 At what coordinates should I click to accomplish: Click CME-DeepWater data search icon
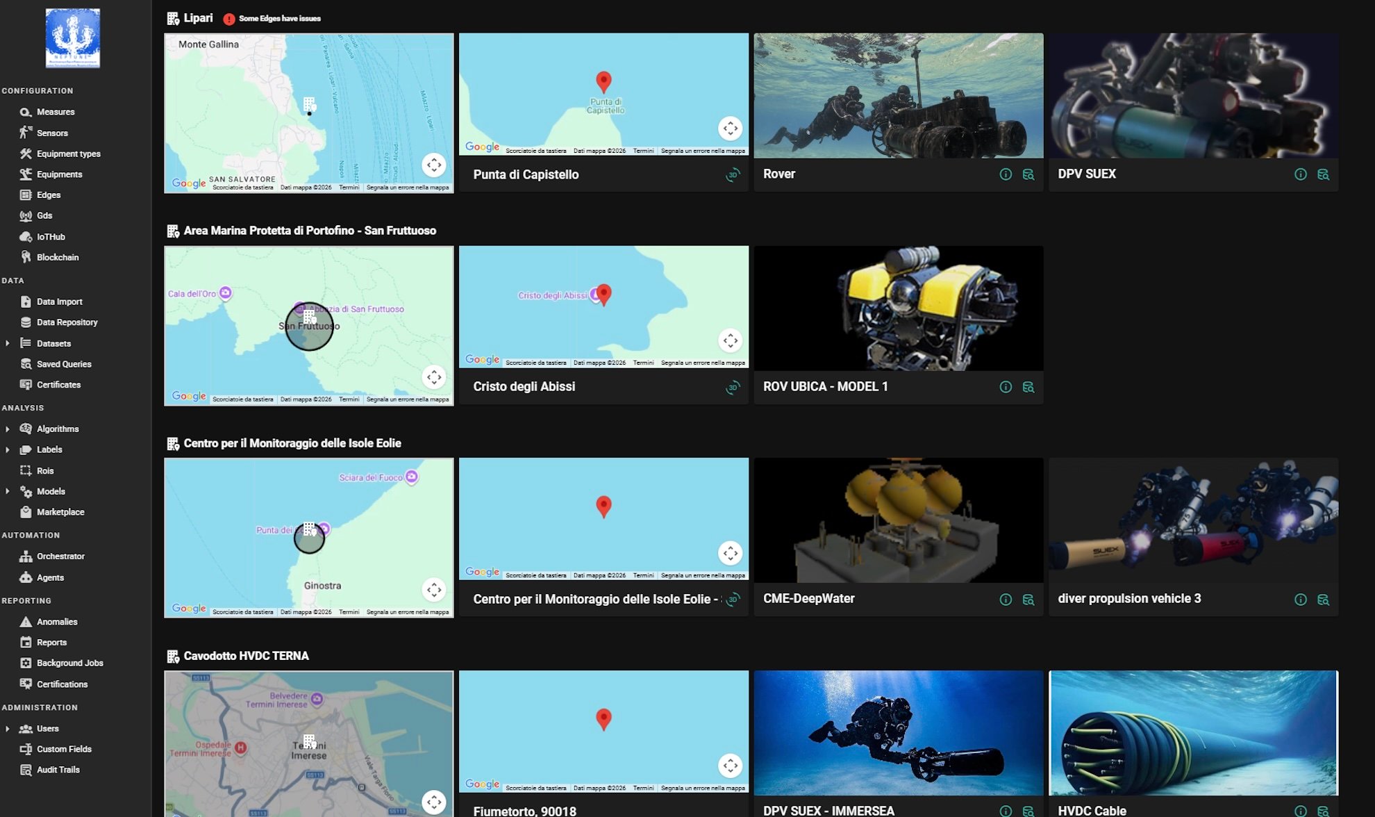click(1028, 600)
